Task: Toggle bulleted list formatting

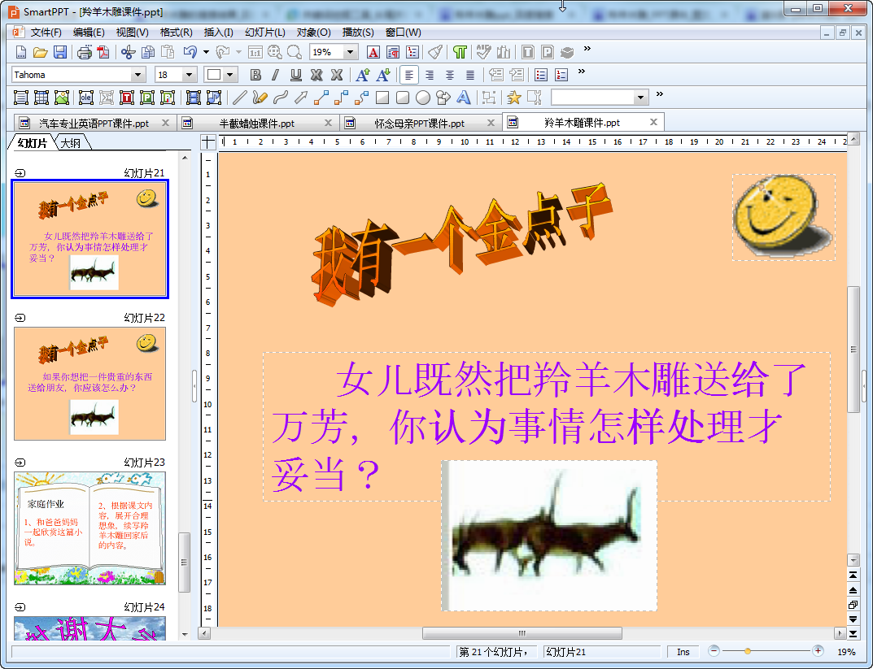Action: [x=540, y=75]
